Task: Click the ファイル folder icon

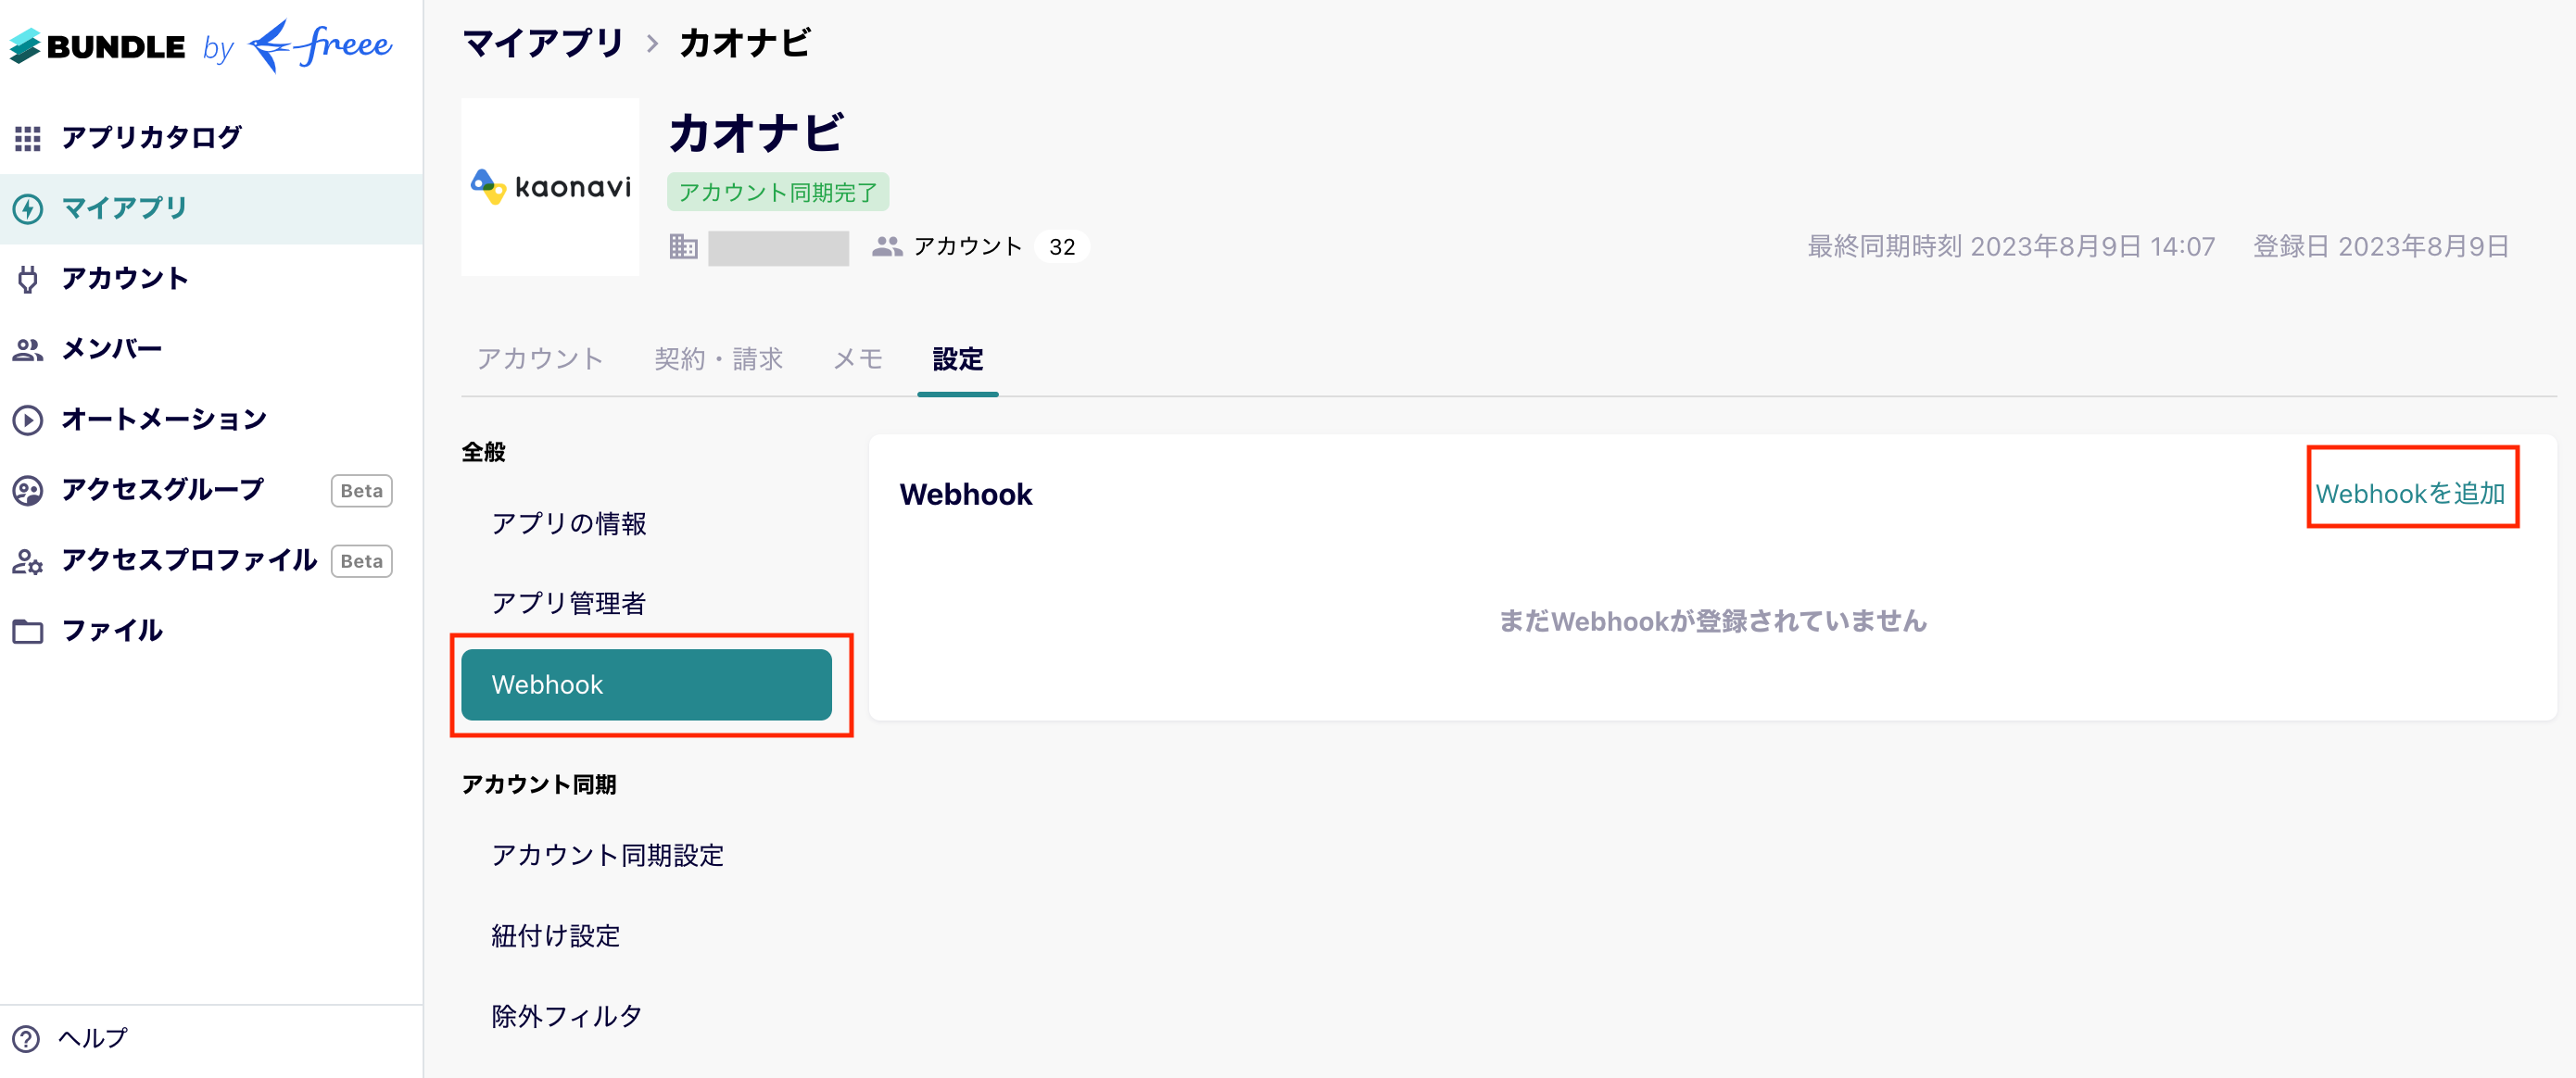Action: (x=28, y=632)
